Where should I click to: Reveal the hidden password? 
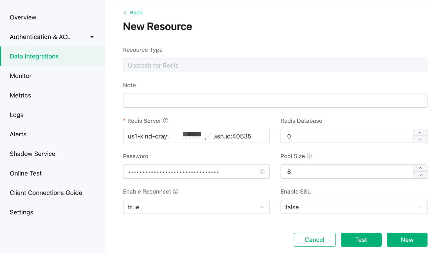pos(262,171)
